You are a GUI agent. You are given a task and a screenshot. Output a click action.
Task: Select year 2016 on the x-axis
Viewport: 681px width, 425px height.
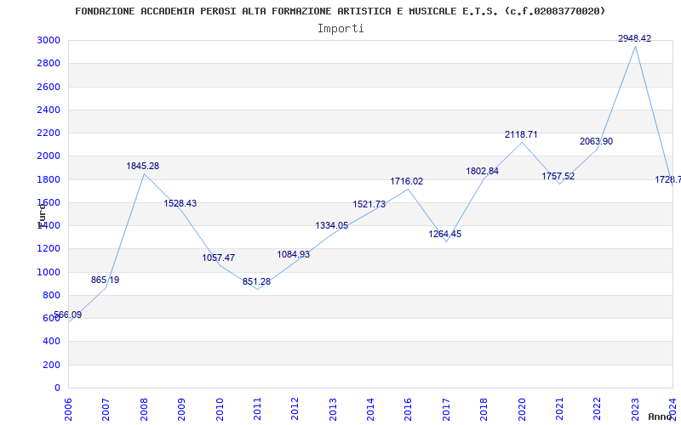pos(409,409)
